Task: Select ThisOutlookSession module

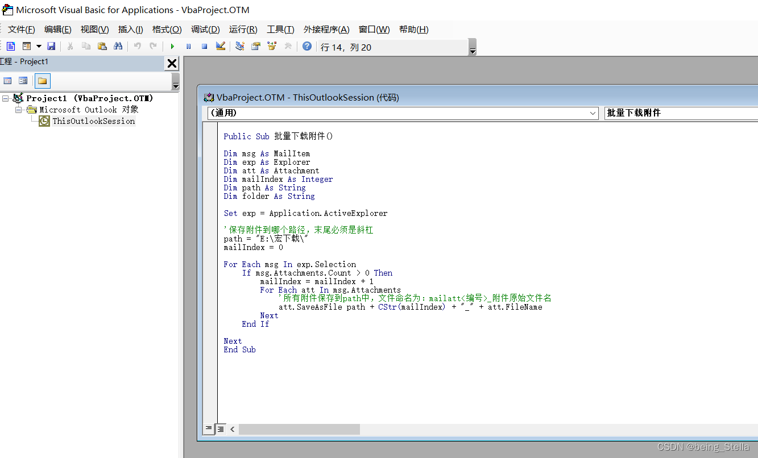Action: tap(94, 121)
